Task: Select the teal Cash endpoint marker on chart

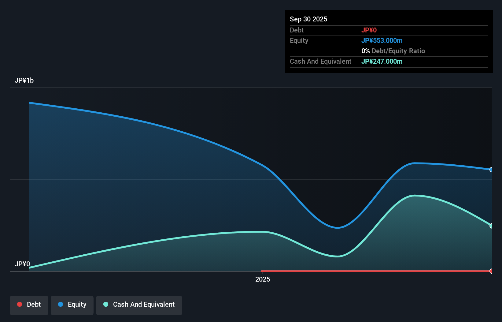Action: pos(491,226)
